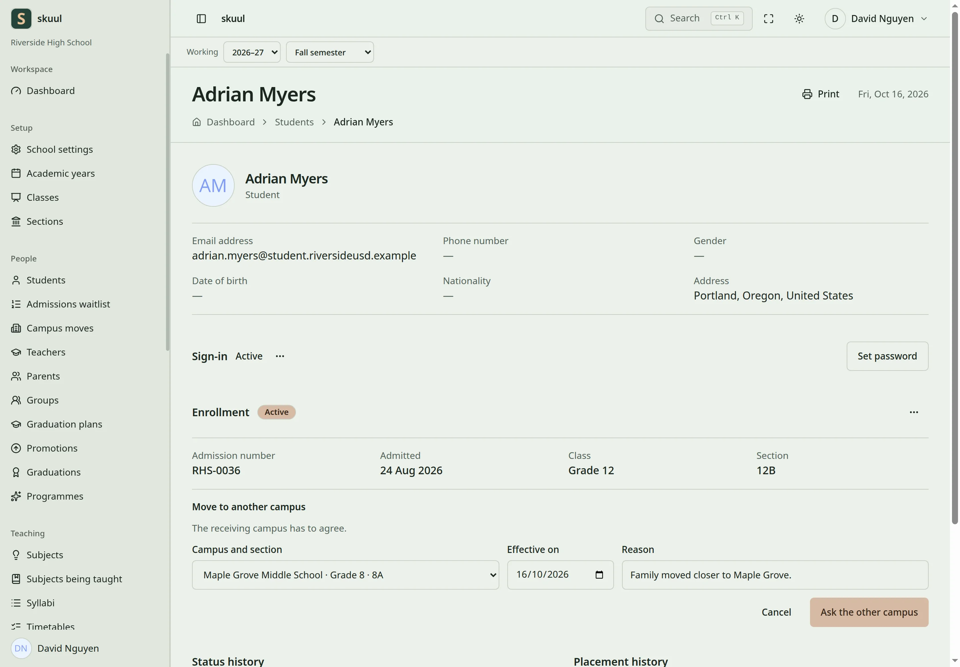Follow the Dashboard breadcrumb link
The width and height of the screenshot is (960, 667).
[x=231, y=122]
